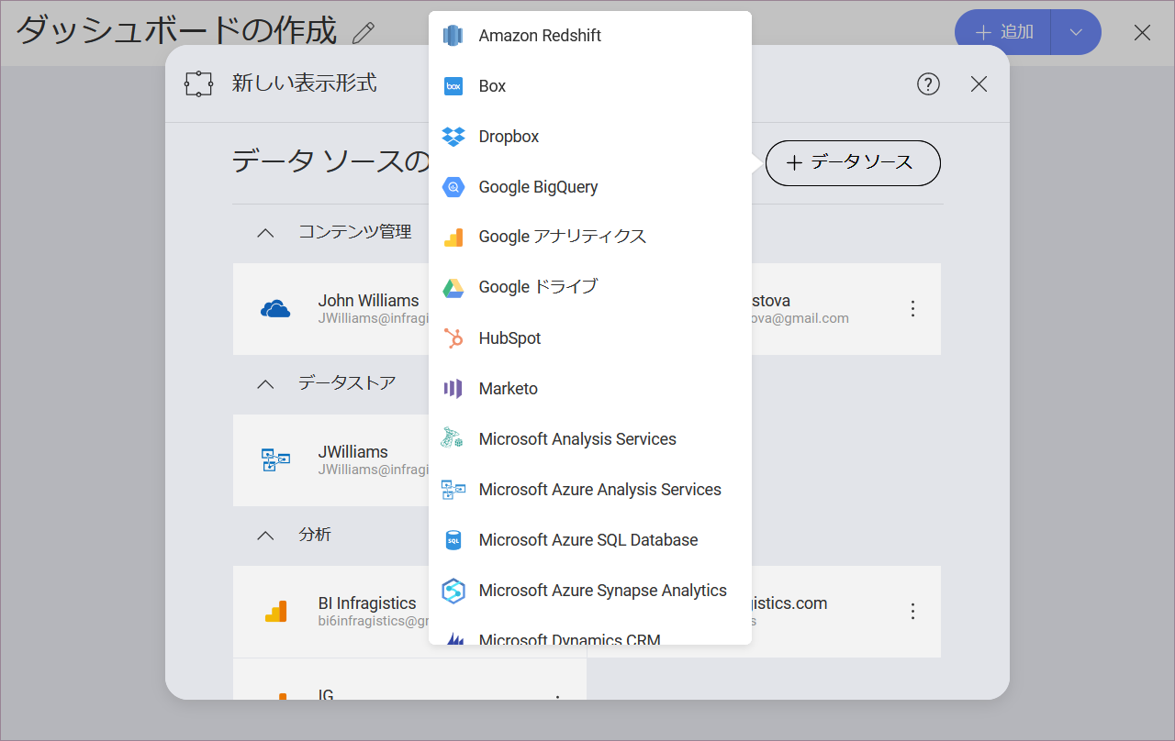This screenshot has height=741, width=1175.
Task: Collapse the 分析 section
Action: pyautogui.click(x=265, y=536)
